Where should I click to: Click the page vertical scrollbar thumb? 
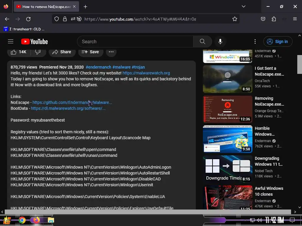point(300,64)
